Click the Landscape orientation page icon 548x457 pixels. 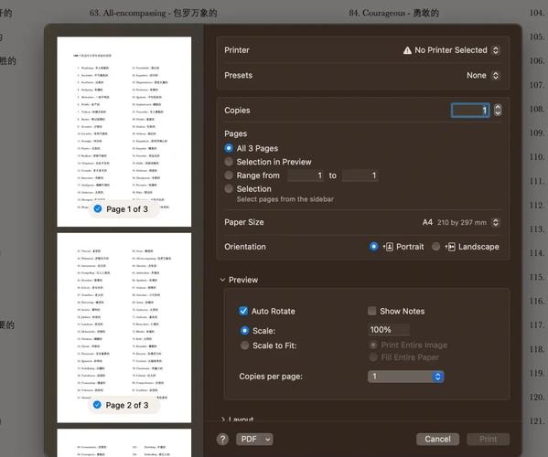(450, 247)
